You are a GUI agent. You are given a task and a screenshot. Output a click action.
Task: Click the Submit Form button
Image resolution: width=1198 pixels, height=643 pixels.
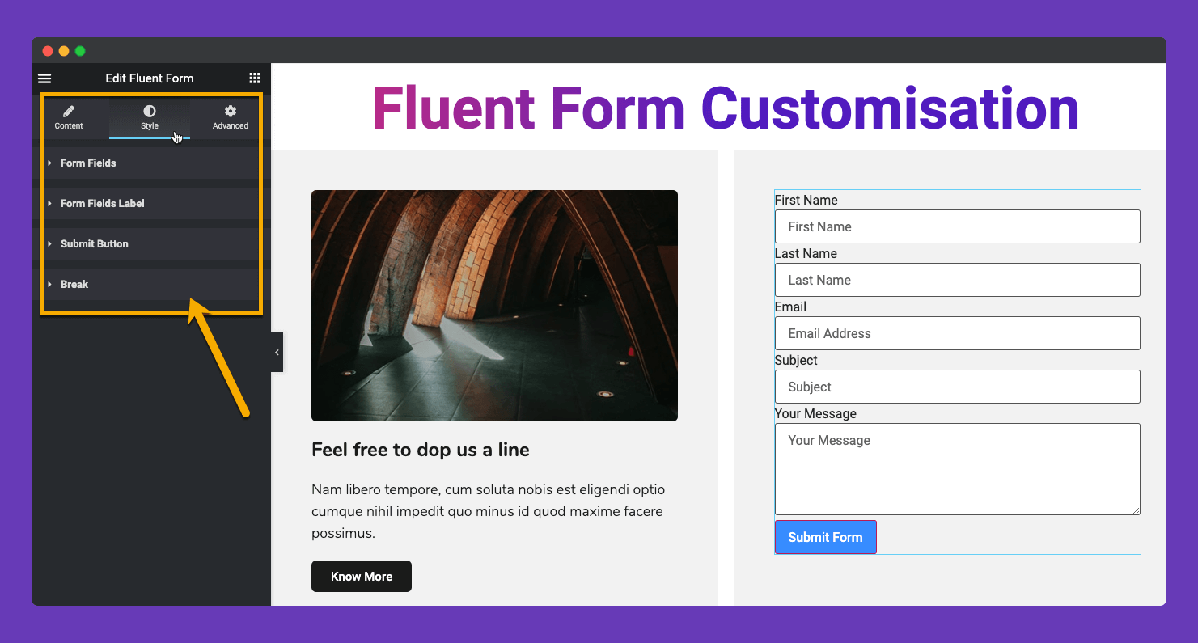click(x=825, y=537)
